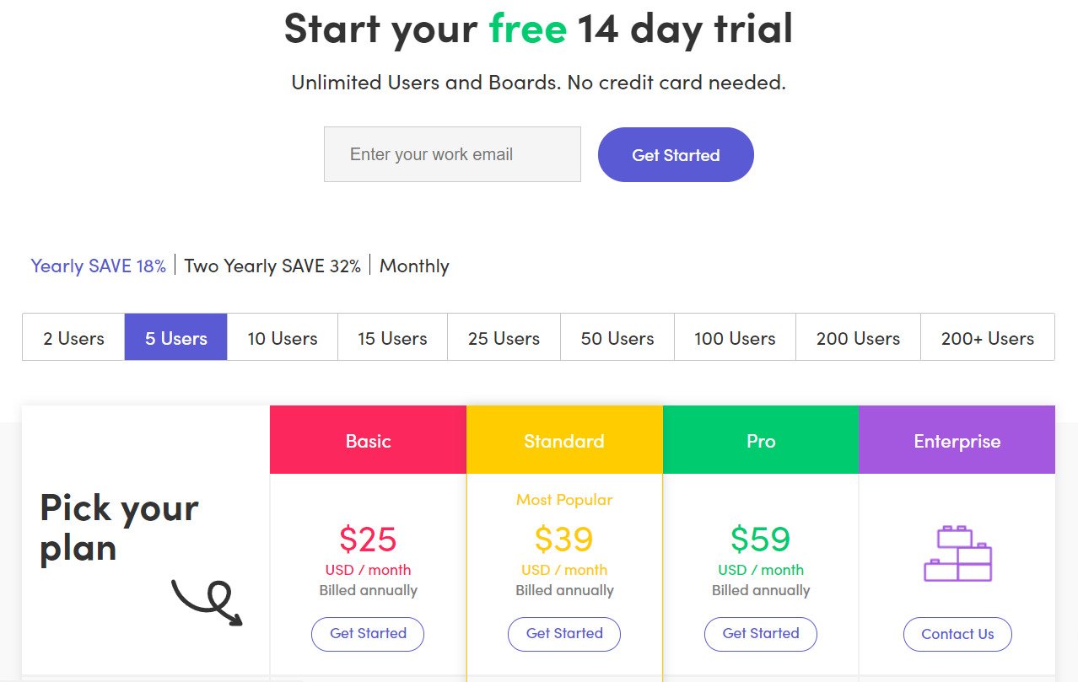This screenshot has height=682, width=1078.
Task: Click the work email input field
Action: pos(452,154)
